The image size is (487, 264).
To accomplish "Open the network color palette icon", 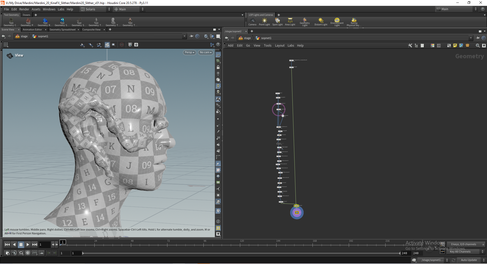I will [432, 46].
